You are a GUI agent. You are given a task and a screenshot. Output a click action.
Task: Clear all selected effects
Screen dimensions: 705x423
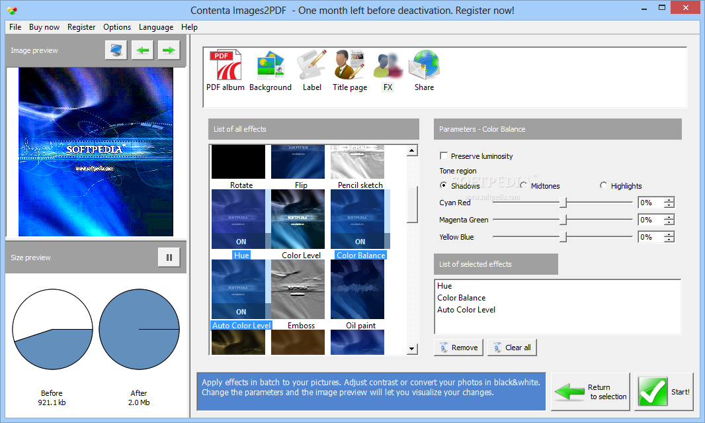512,348
